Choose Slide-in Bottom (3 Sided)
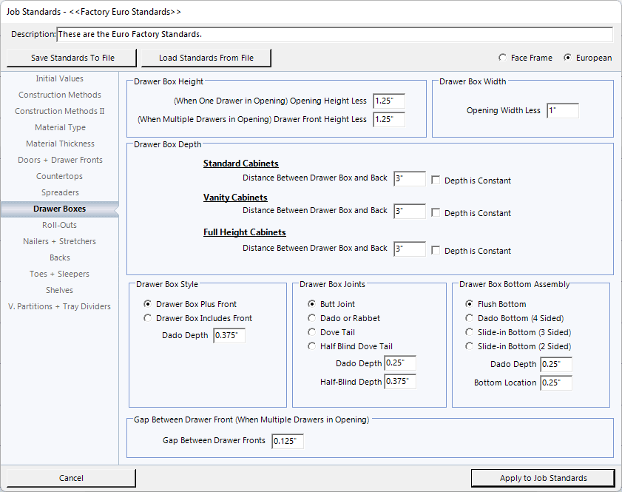Viewport: 622px width, 492px height. tap(470, 332)
